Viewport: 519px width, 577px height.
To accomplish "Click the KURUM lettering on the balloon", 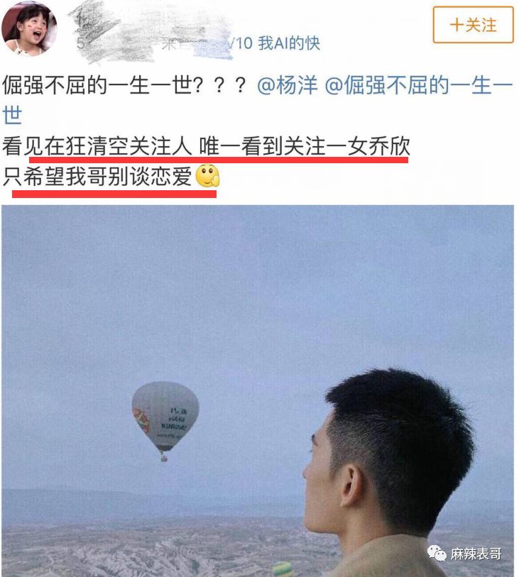I will pos(174,427).
